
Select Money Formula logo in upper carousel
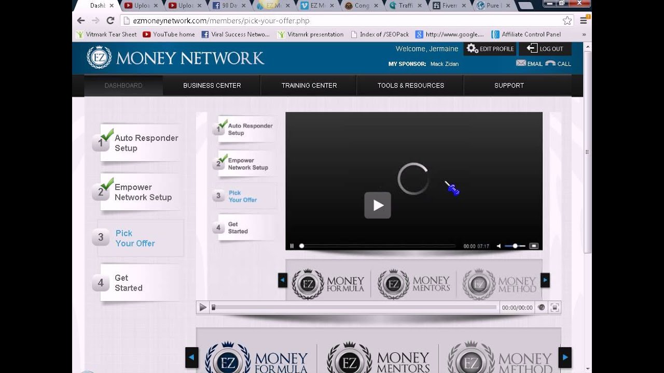click(x=328, y=284)
